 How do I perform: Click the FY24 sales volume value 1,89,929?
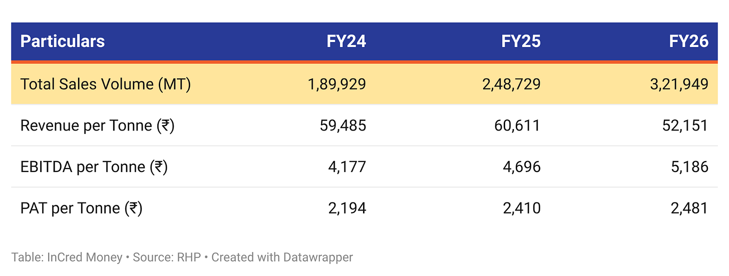[337, 84]
